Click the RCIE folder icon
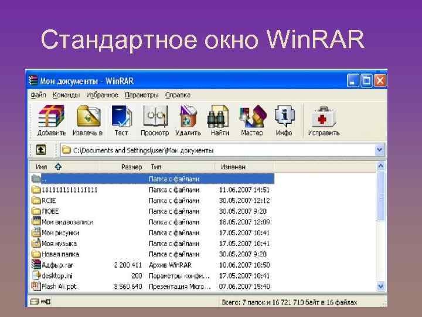 pyautogui.click(x=36, y=201)
